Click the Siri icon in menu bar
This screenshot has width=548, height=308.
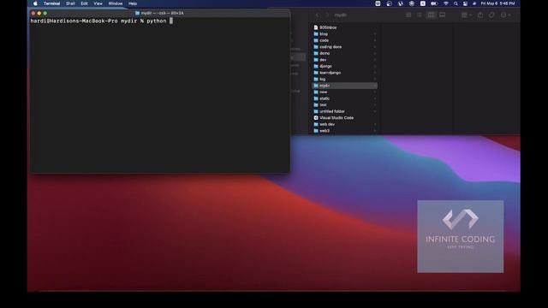pyautogui.click(x=474, y=3)
